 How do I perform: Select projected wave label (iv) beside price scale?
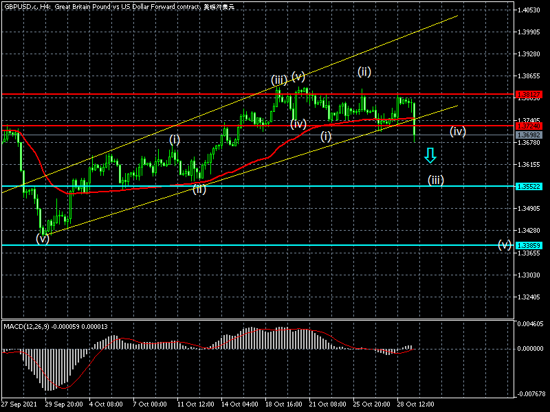coord(458,131)
